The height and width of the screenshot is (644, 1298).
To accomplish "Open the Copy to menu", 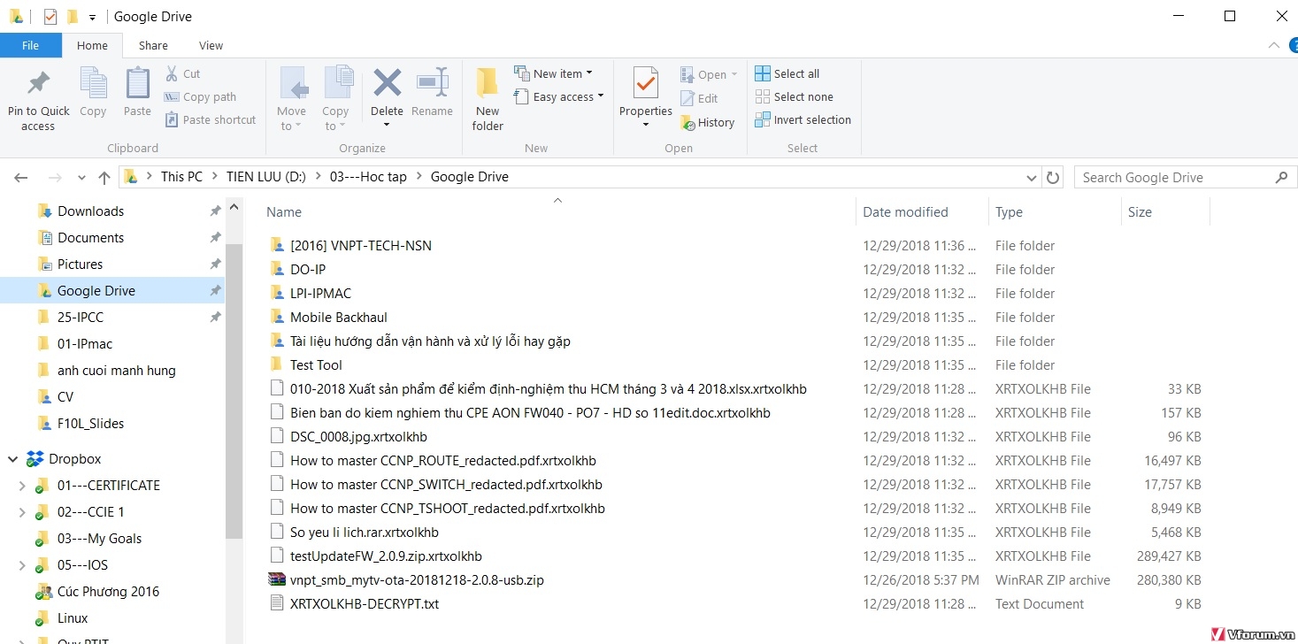I will [335, 99].
